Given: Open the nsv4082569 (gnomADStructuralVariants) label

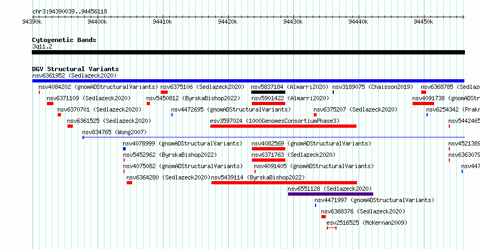Looking at the screenshot, I should click(x=311, y=143).
